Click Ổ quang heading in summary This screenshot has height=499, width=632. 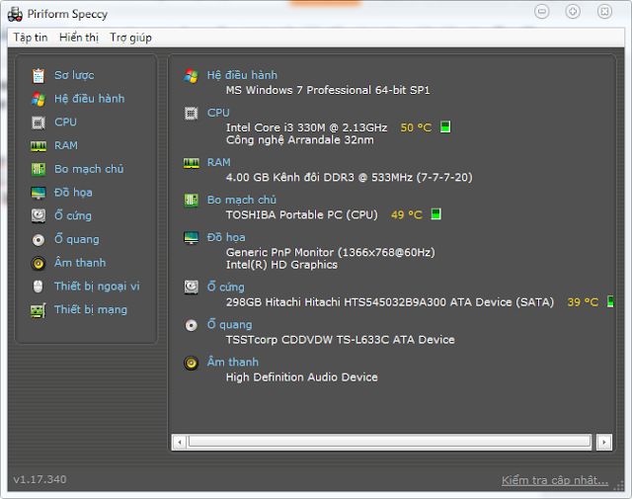pyautogui.click(x=230, y=324)
